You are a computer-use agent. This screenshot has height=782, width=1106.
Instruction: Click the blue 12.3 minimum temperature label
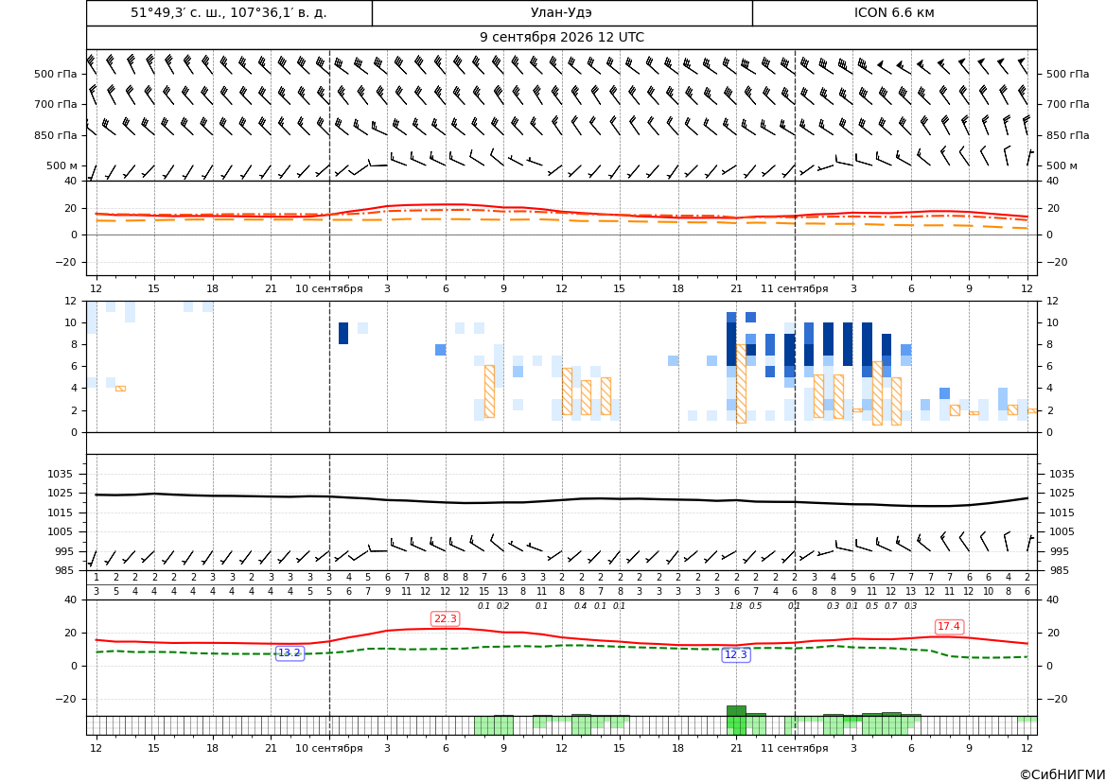736,655
